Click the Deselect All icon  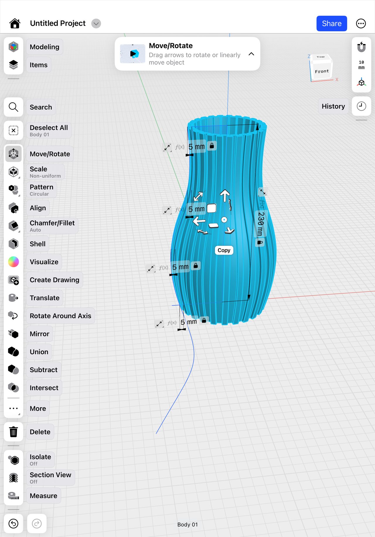click(13, 130)
